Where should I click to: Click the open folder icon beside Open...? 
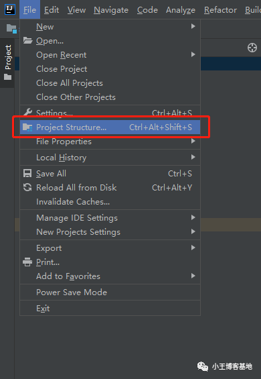27,41
